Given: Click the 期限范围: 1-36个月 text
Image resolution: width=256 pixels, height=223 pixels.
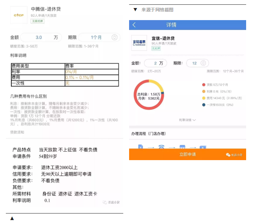Looking at the screenshot, I should point(83,46).
